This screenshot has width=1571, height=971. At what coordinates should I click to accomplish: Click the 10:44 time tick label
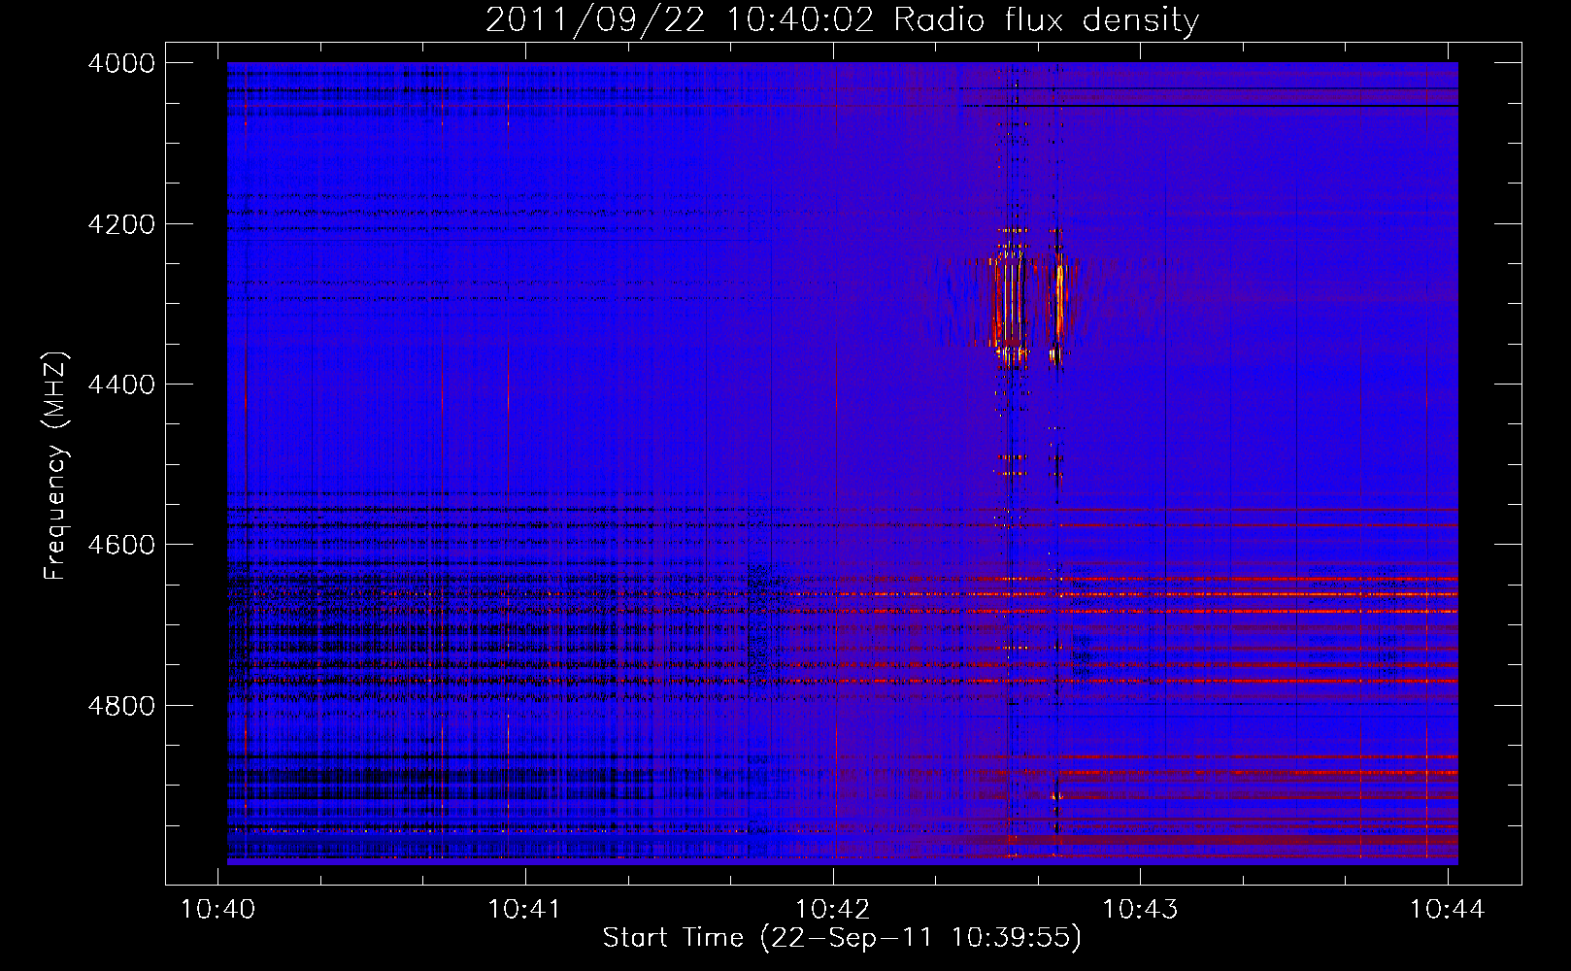[1448, 909]
